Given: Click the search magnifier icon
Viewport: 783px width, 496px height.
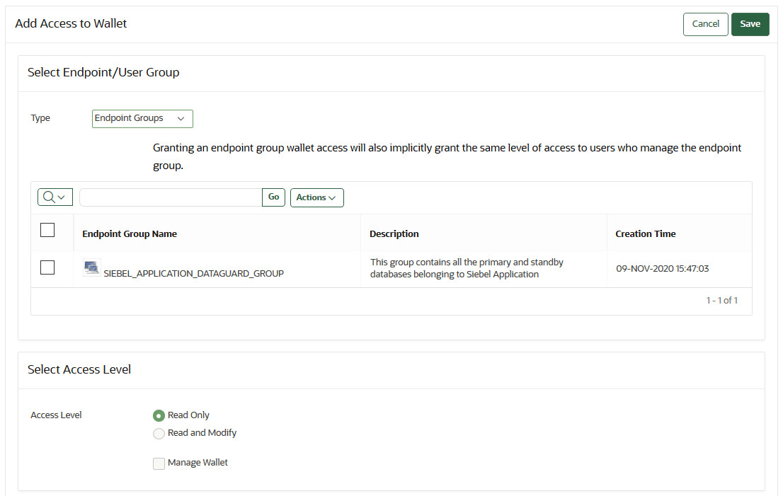Looking at the screenshot, I should [50, 197].
